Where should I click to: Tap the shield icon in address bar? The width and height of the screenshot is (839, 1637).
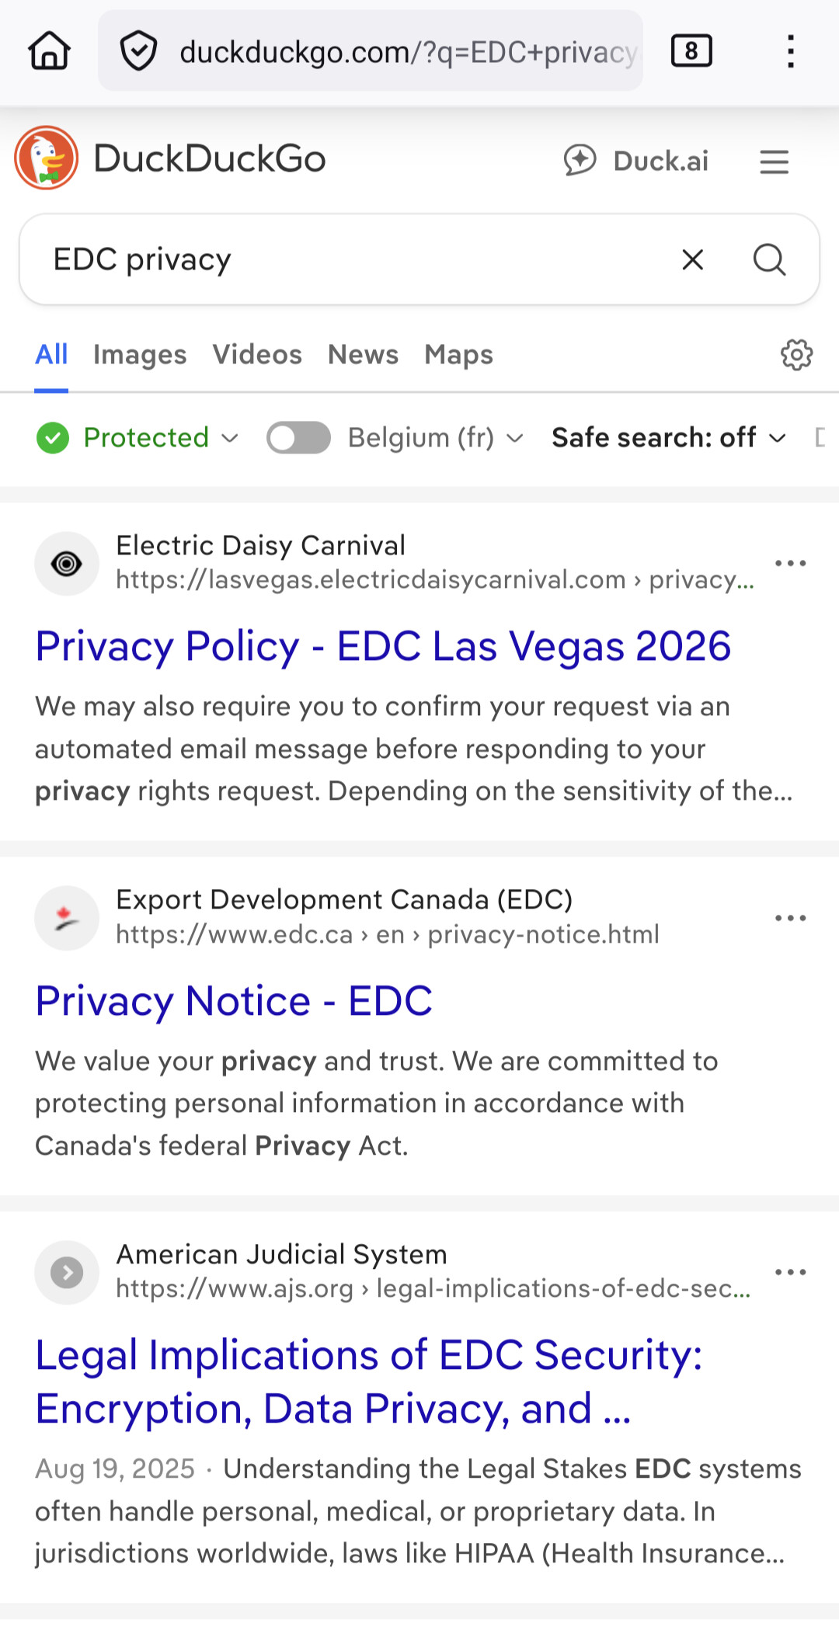pyautogui.click(x=138, y=51)
